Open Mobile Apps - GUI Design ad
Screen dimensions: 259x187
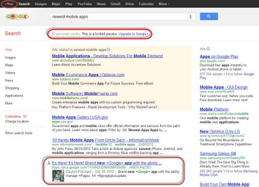[x=224, y=87]
